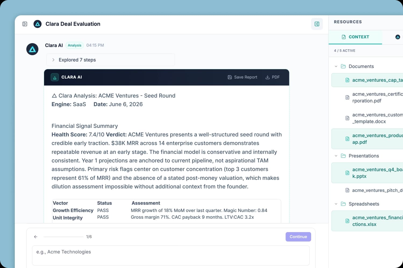The width and height of the screenshot is (403, 268).
Task: Click the Clara logo beside the page title
Action: (38, 24)
